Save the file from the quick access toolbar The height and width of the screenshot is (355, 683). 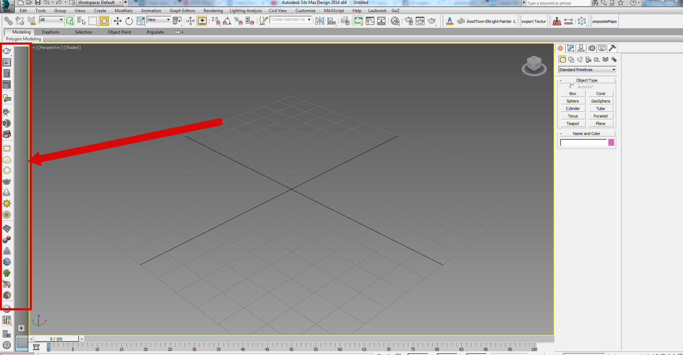tap(38, 2)
